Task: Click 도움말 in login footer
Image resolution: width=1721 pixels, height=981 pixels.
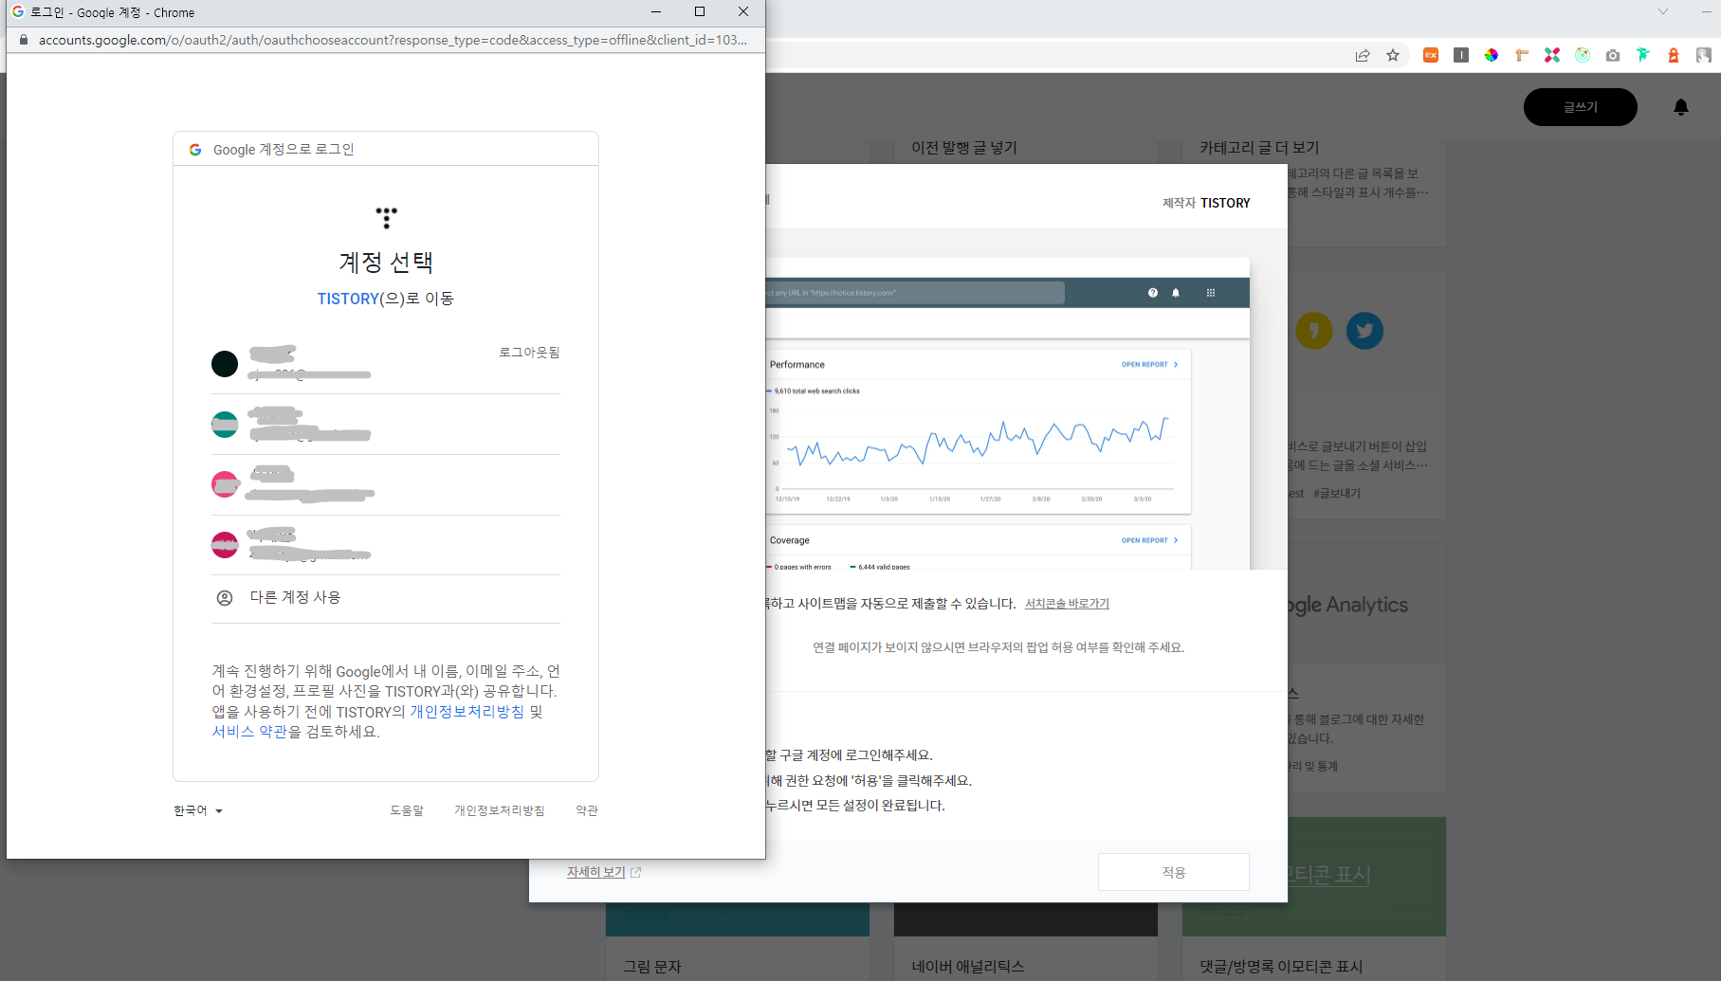Action: click(407, 810)
